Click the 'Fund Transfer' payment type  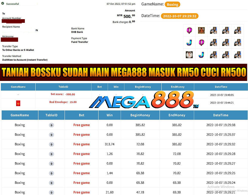coord(79,42)
